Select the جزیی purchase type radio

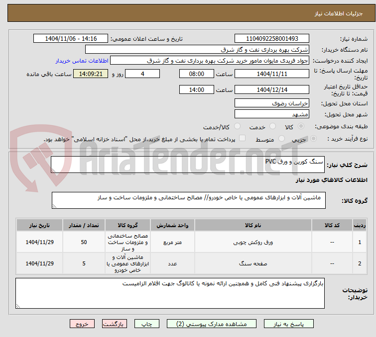[313, 138]
